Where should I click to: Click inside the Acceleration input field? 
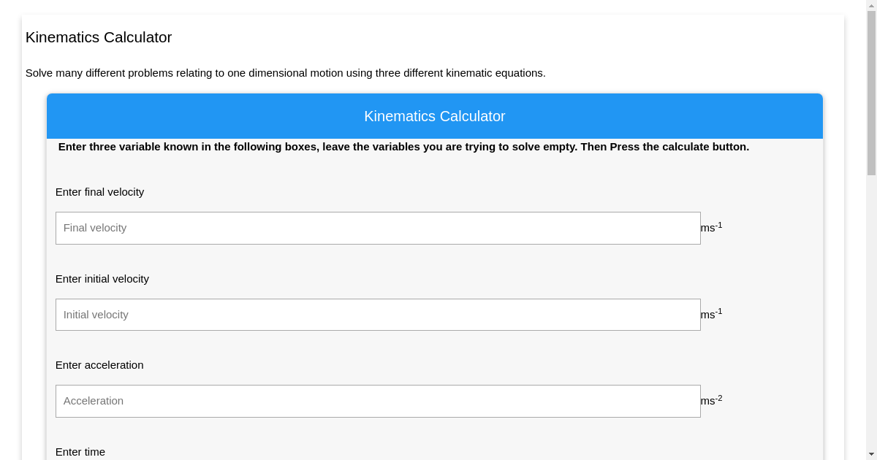(x=378, y=401)
